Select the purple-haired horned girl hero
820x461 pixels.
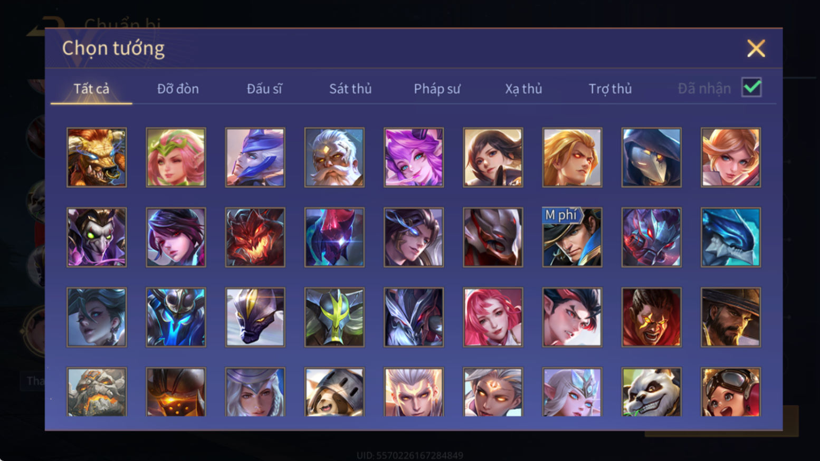pyautogui.click(x=414, y=157)
